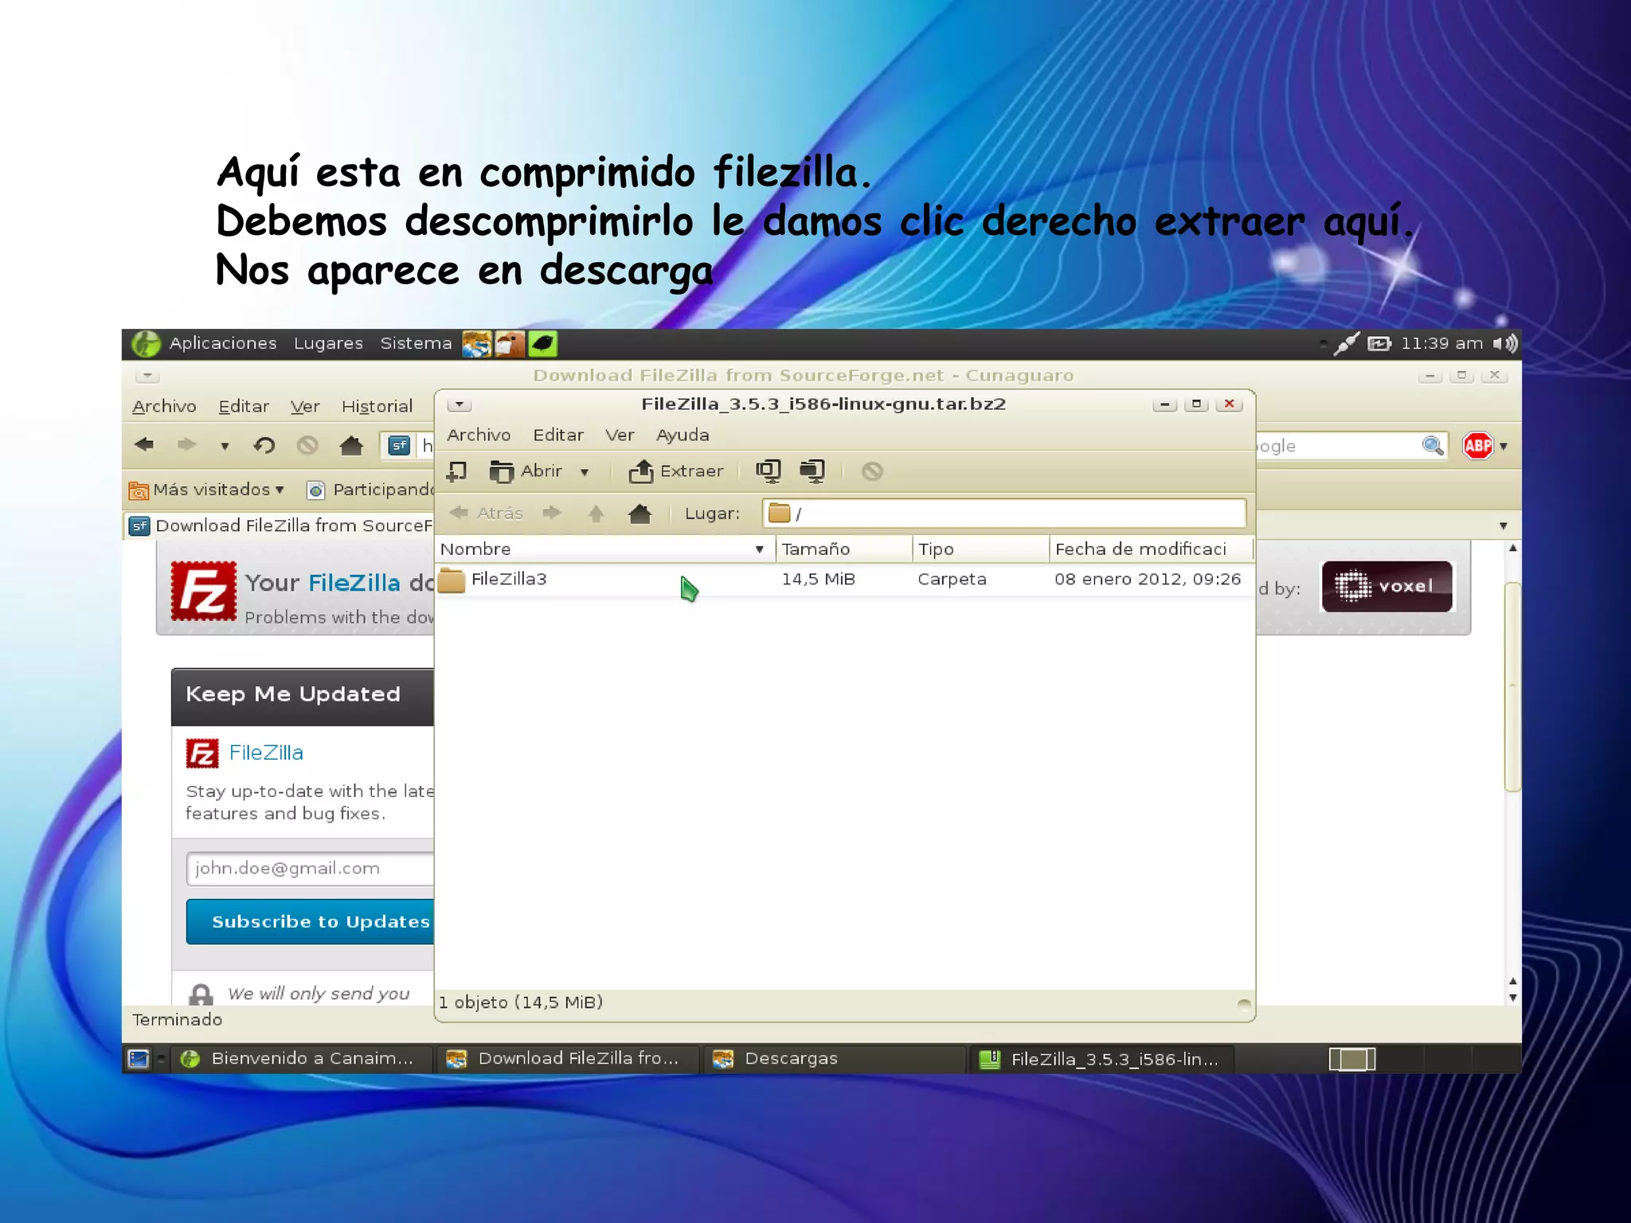
Task: Open the Archivo menu in the archive manager
Action: pos(479,435)
